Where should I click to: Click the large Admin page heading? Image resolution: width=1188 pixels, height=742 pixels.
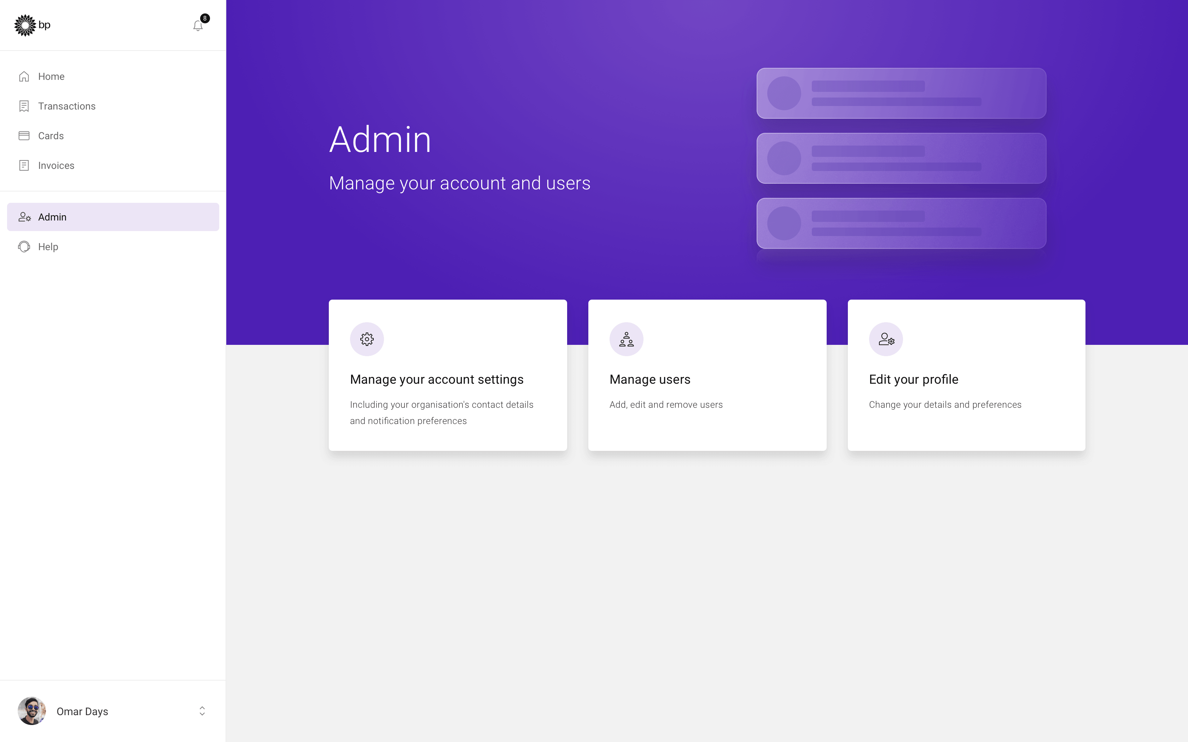380,140
